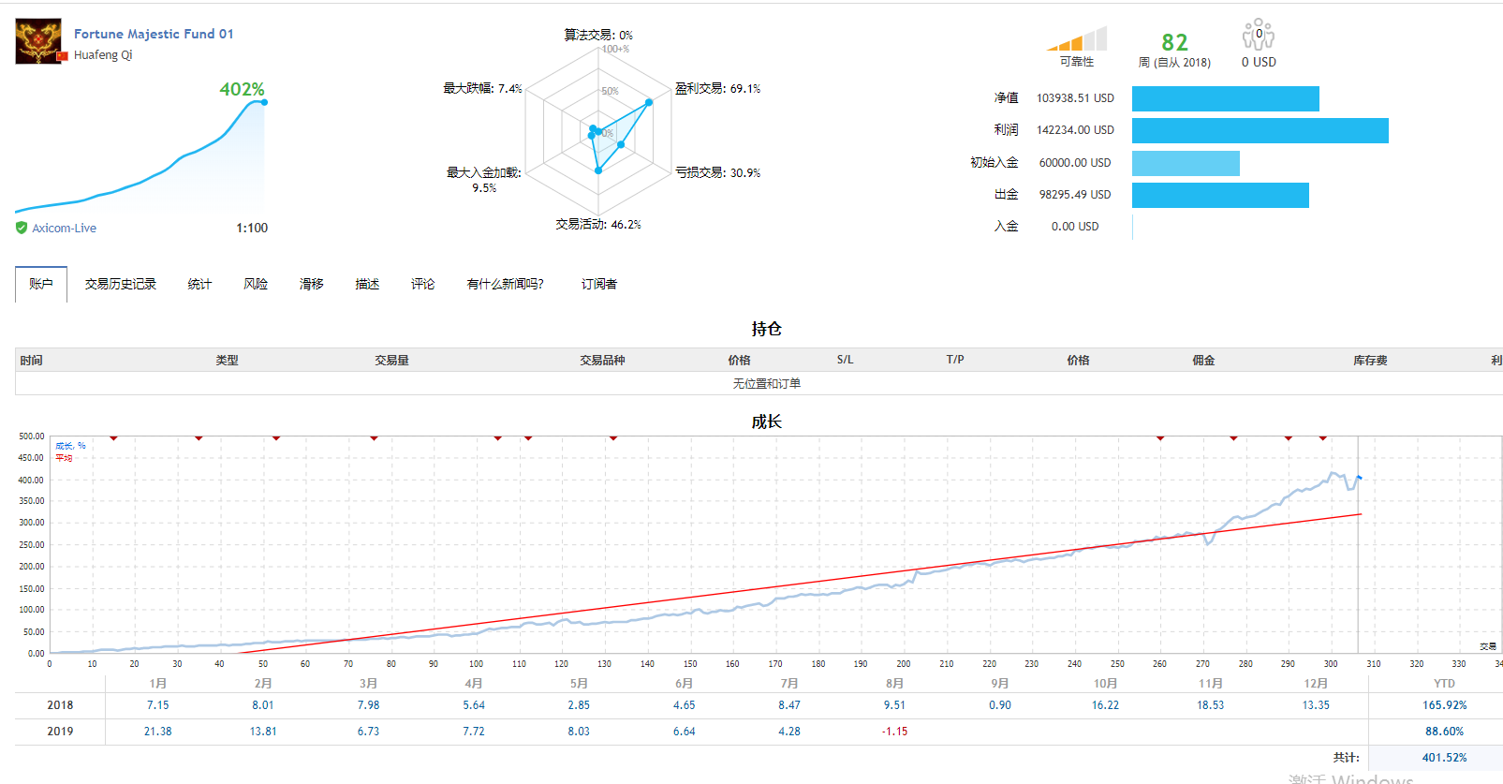This screenshot has width=1503, height=784.
Task: Click the 0.00 USD deposits value
Action: pos(1075,227)
